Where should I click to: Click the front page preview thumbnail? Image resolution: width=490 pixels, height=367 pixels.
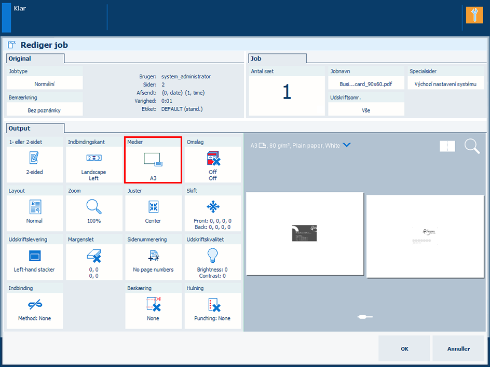coord(305,234)
